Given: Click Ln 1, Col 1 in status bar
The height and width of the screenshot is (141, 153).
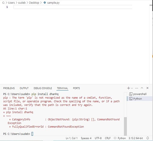Looking at the screenshot, I should pyautogui.click(x=71, y=138).
